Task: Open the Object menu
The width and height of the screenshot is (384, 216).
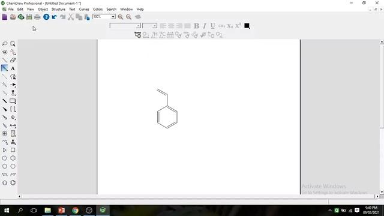Action: (43, 10)
